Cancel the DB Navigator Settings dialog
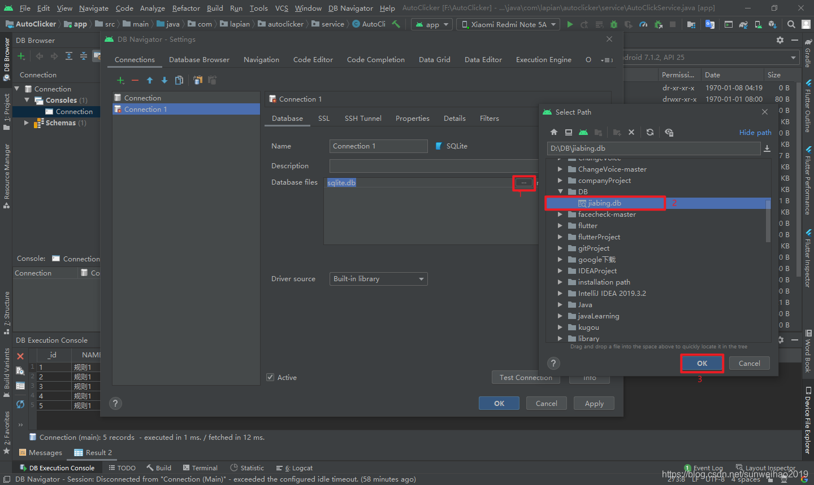Screen dimensions: 814x485 point(547,403)
